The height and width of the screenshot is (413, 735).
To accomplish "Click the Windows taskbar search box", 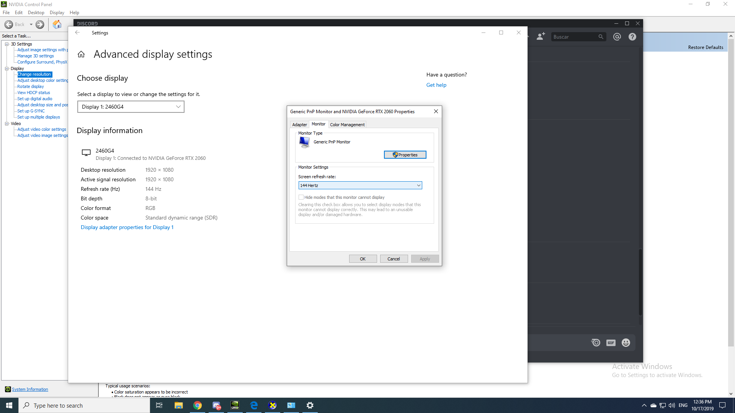I will [84, 405].
